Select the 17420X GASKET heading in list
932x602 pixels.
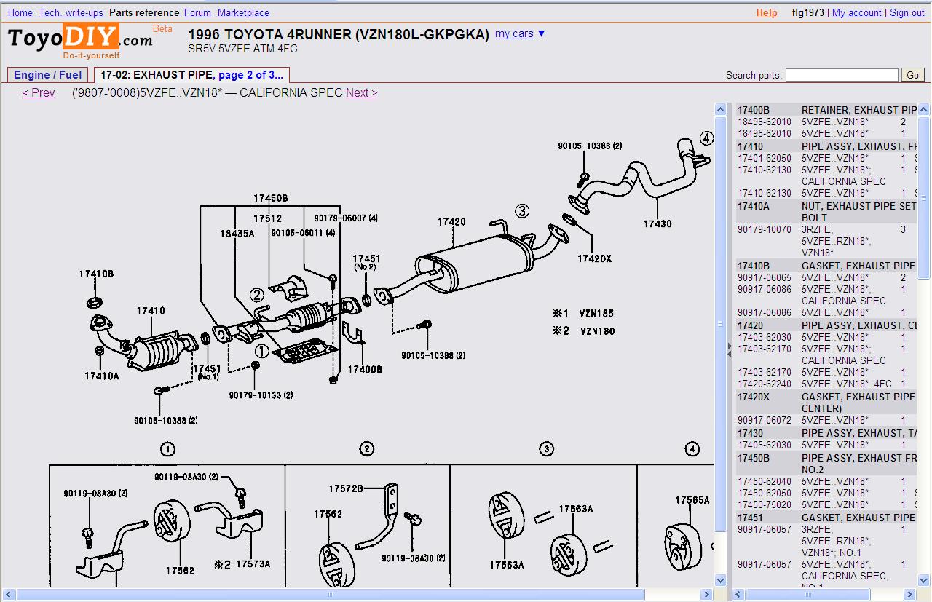pyautogui.click(x=826, y=403)
